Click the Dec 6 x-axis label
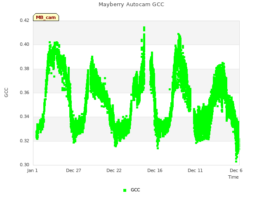This screenshot has width=264, height=198. [236, 170]
